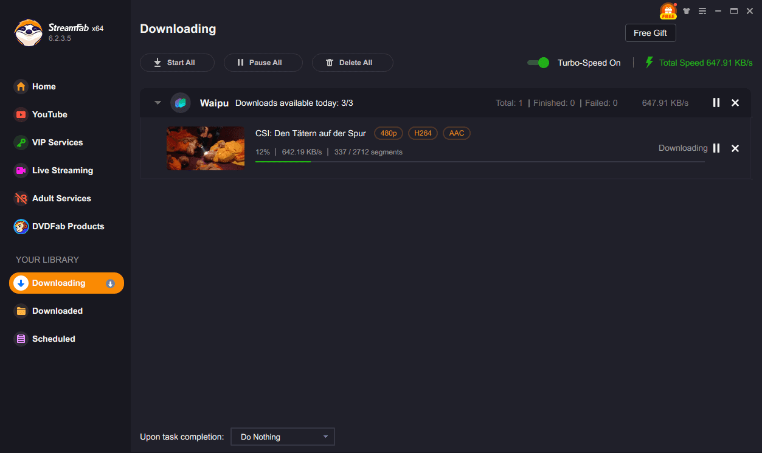This screenshot has height=453, width=762.
Task: Pause all downloads
Action: 263,63
